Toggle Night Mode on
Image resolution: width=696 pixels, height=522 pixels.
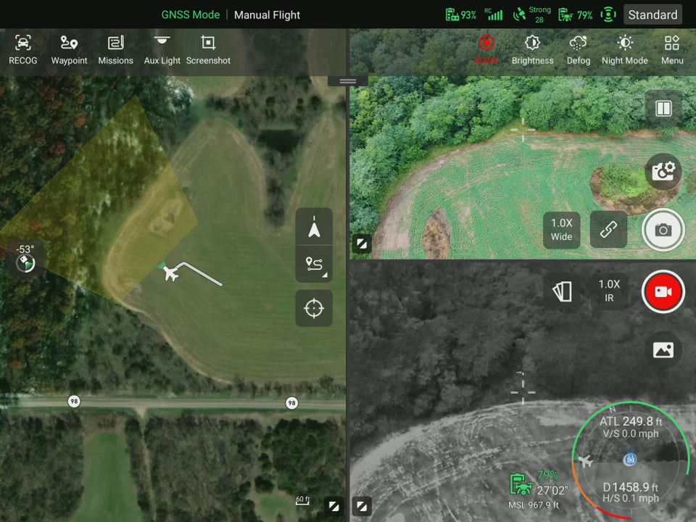[624, 50]
